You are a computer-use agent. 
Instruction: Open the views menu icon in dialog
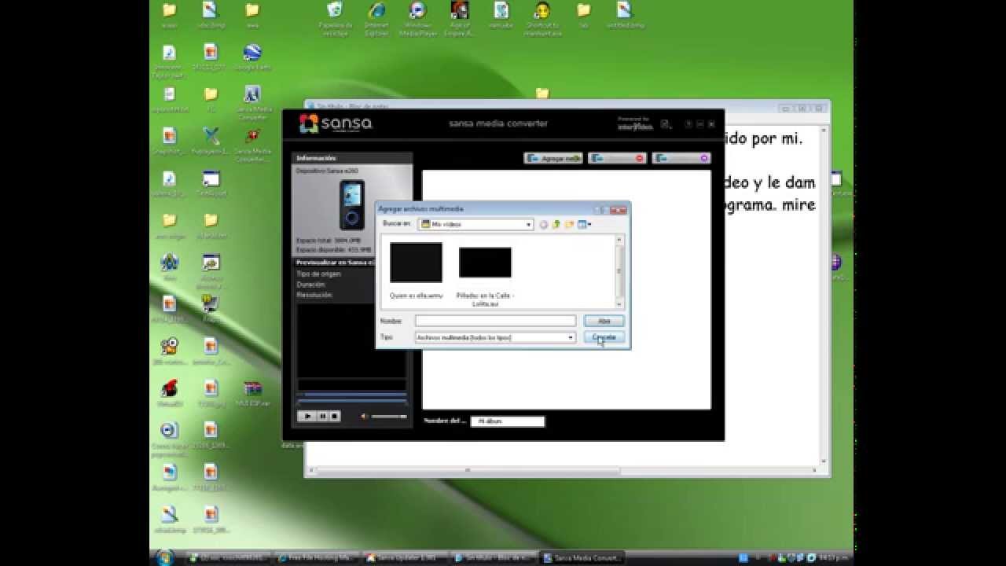click(584, 224)
